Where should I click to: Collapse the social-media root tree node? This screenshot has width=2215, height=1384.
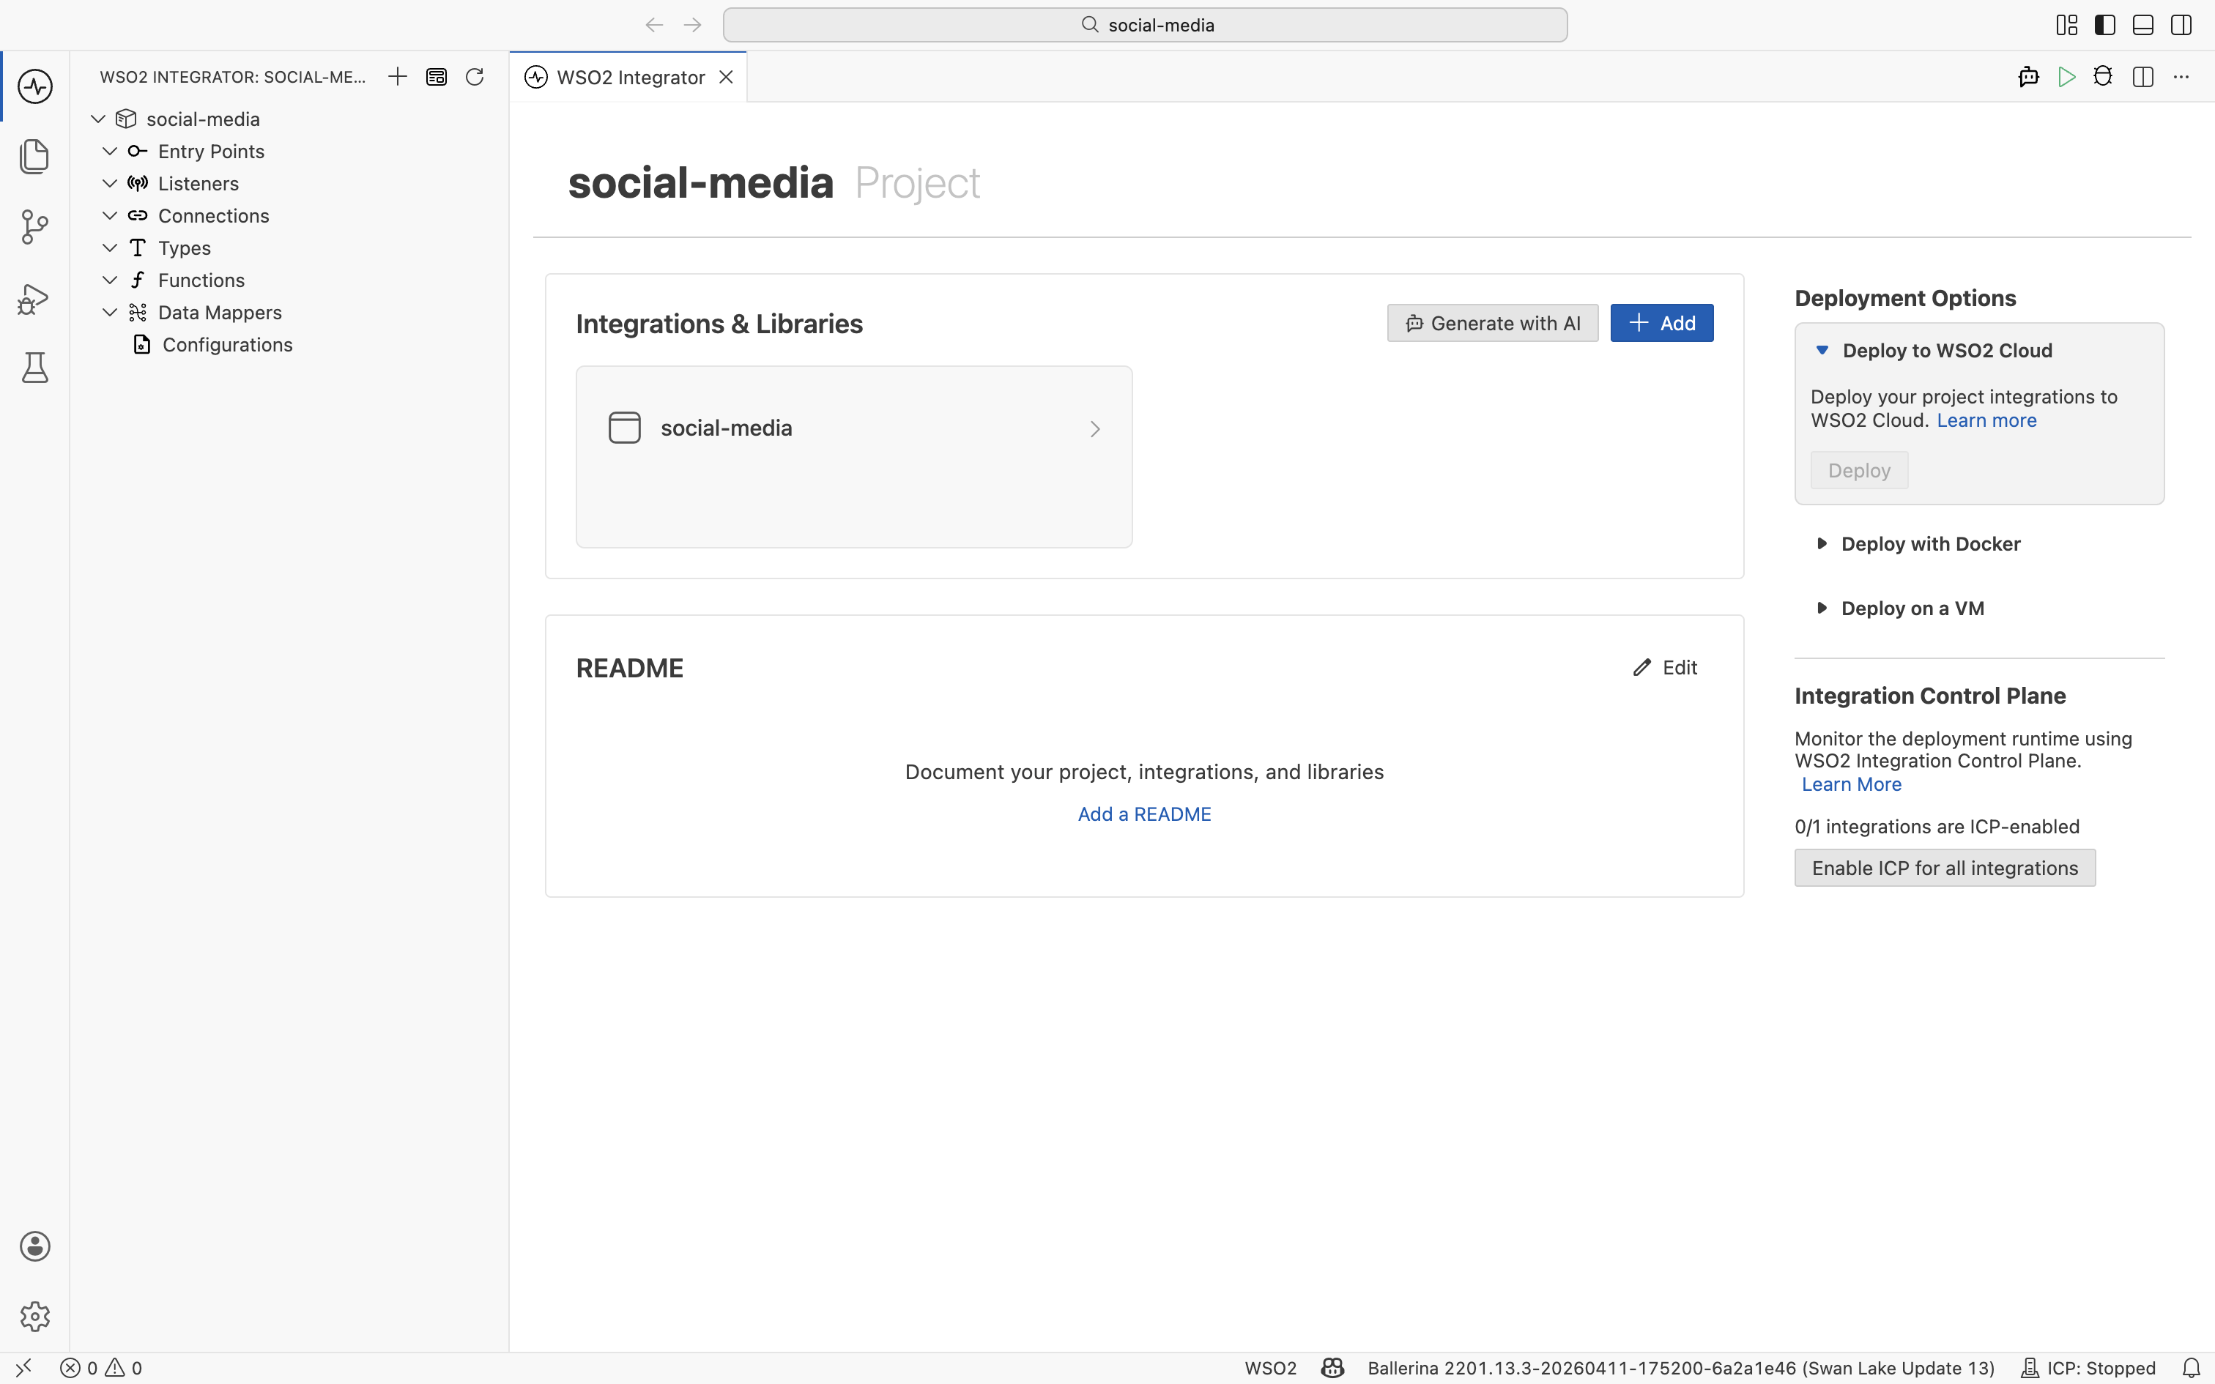[99, 119]
